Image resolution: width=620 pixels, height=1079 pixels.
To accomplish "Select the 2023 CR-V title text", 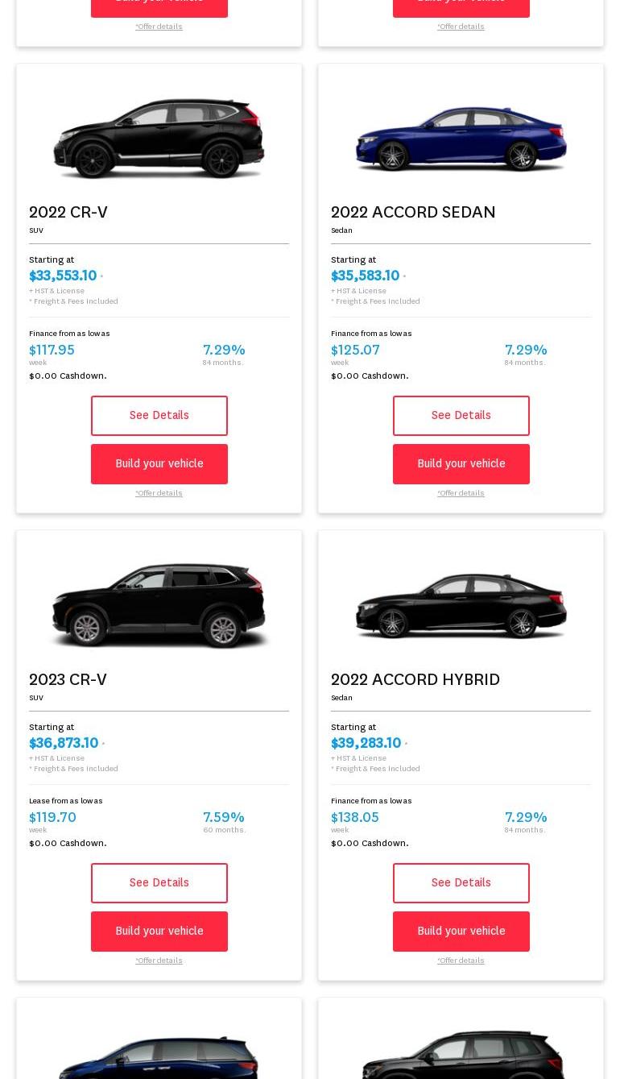I will pyautogui.click(x=68, y=680).
